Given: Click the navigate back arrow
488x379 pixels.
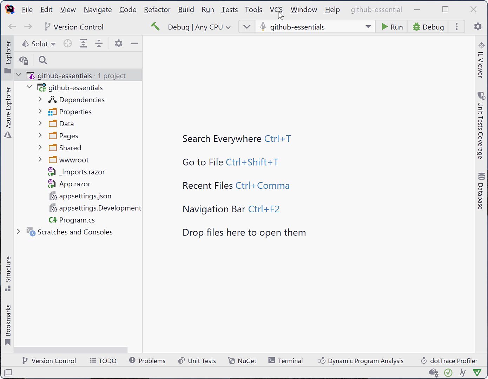Looking at the screenshot, I should [12, 27].
